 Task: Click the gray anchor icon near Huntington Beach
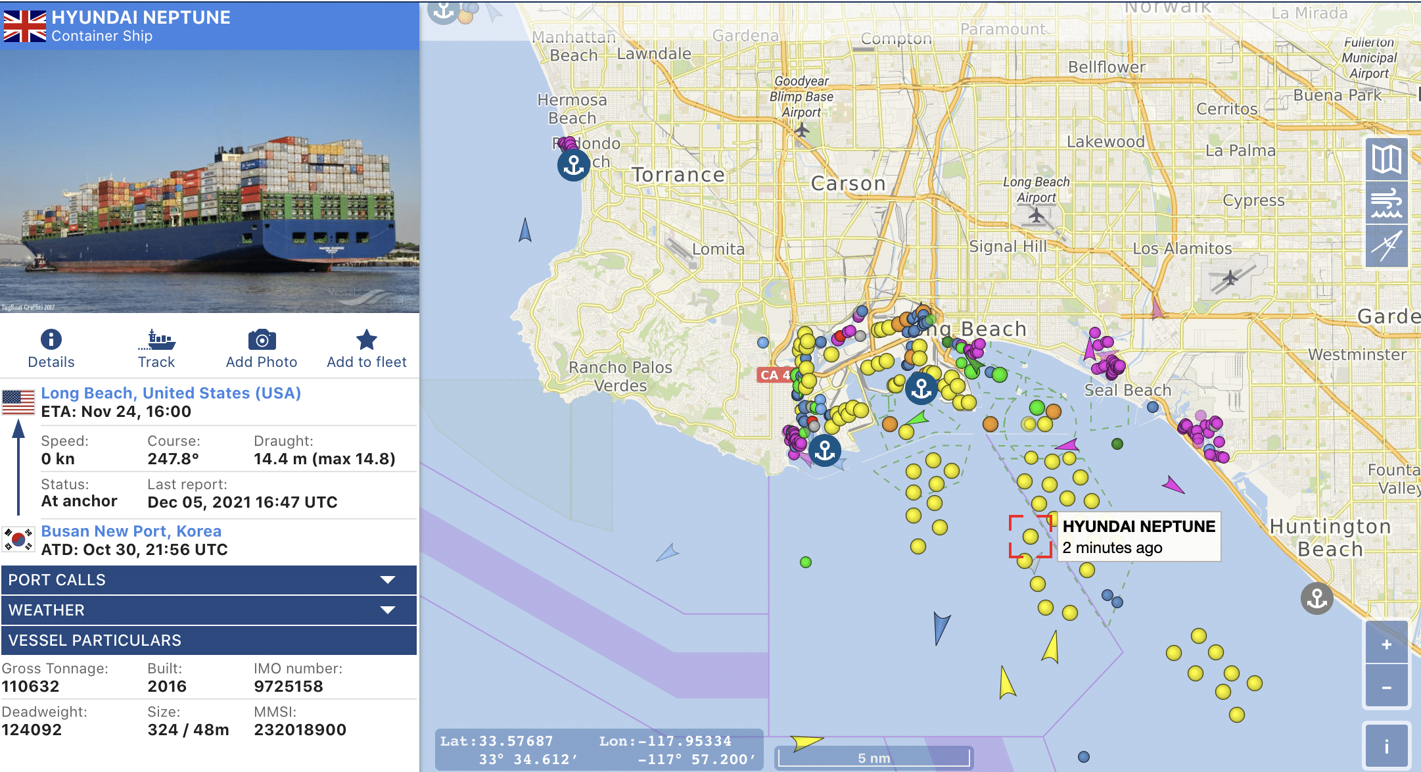click(1317, 598)
